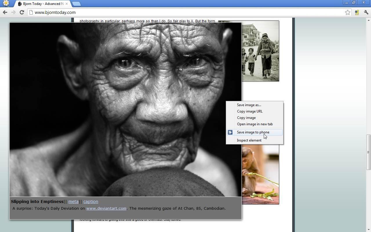Bookmark page using the star icon
This screenshot has width=371, height=232.
(348, 12)
